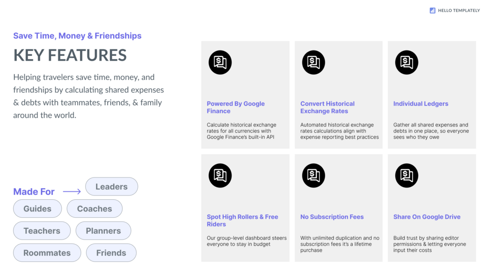The width and height of the screenshot is (488, 274).
Task: Click the No Subscription Fees card icon
Action: (313, 176)
